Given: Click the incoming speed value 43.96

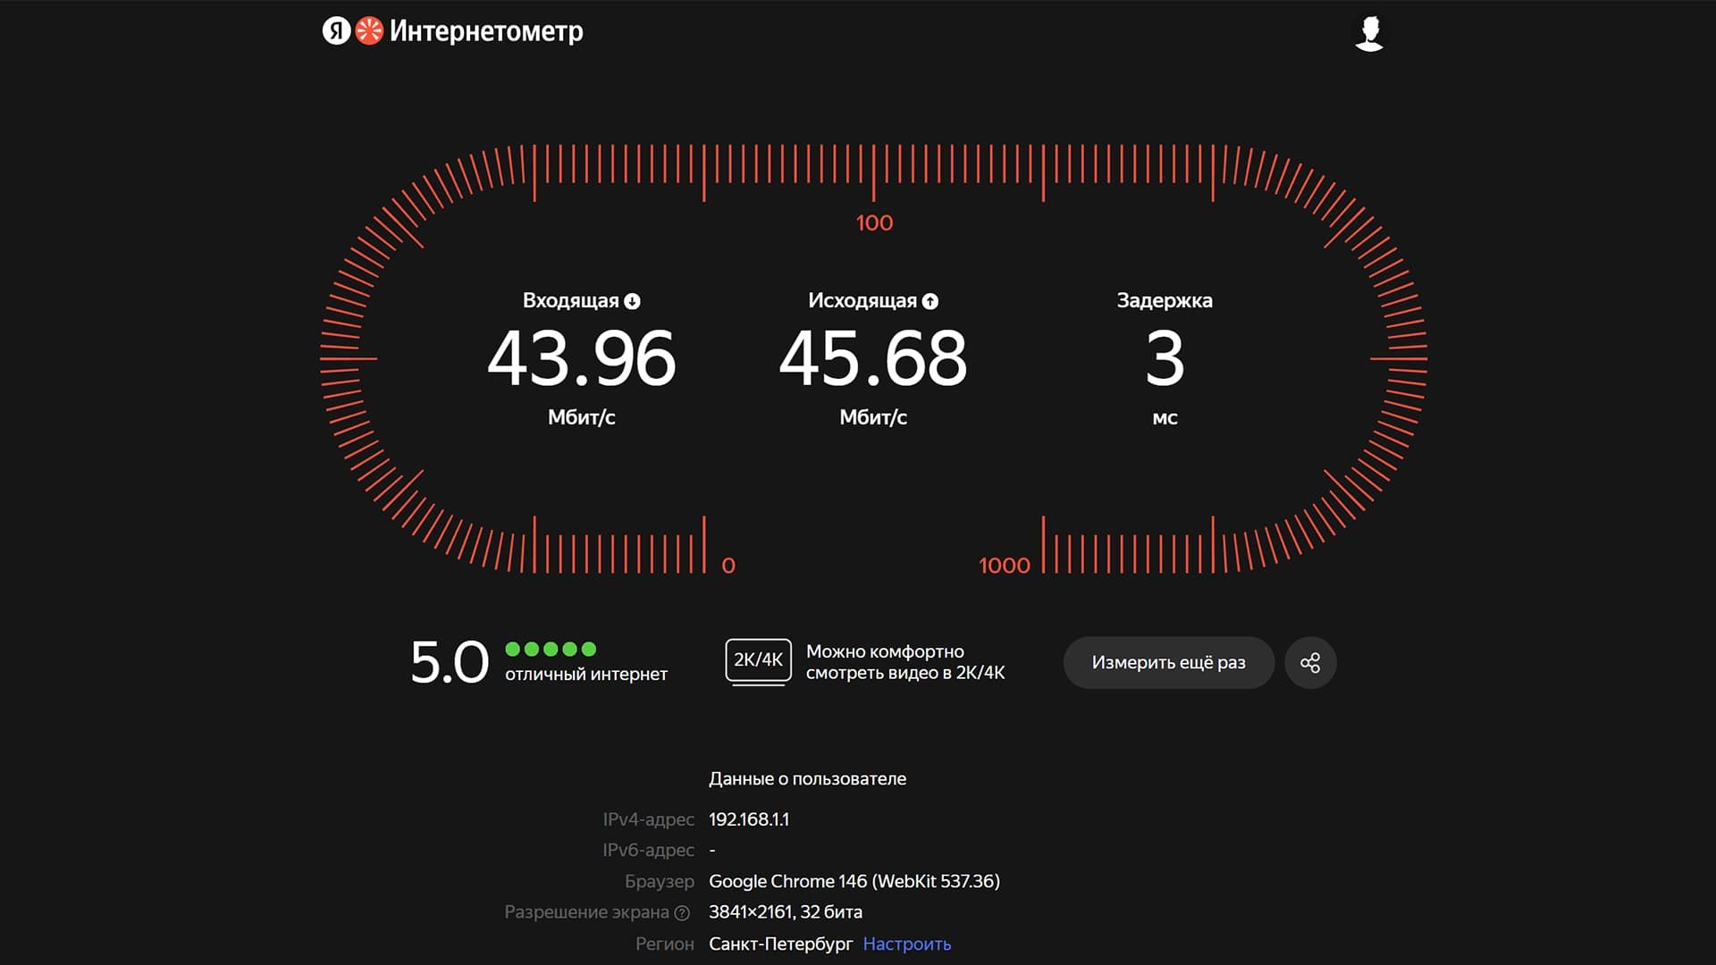Looking at the screenshot, I should 582,359.
